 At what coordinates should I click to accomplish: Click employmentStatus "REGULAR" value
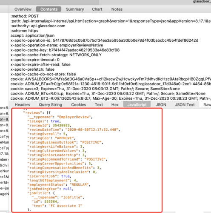point(79,185)
